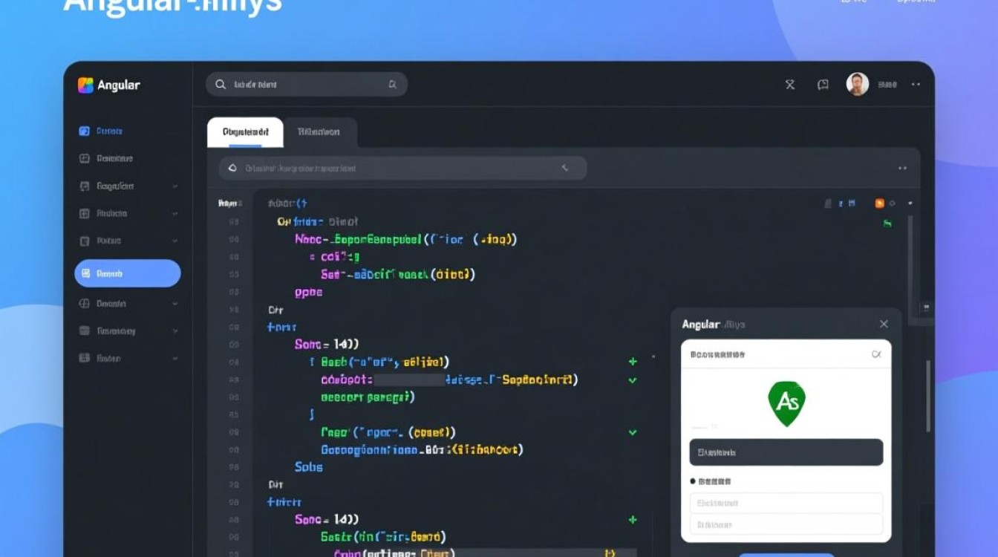Open the bookmarks icon near the profile avatar
Viewport: 998px width, 557px height.
(821, 84)
